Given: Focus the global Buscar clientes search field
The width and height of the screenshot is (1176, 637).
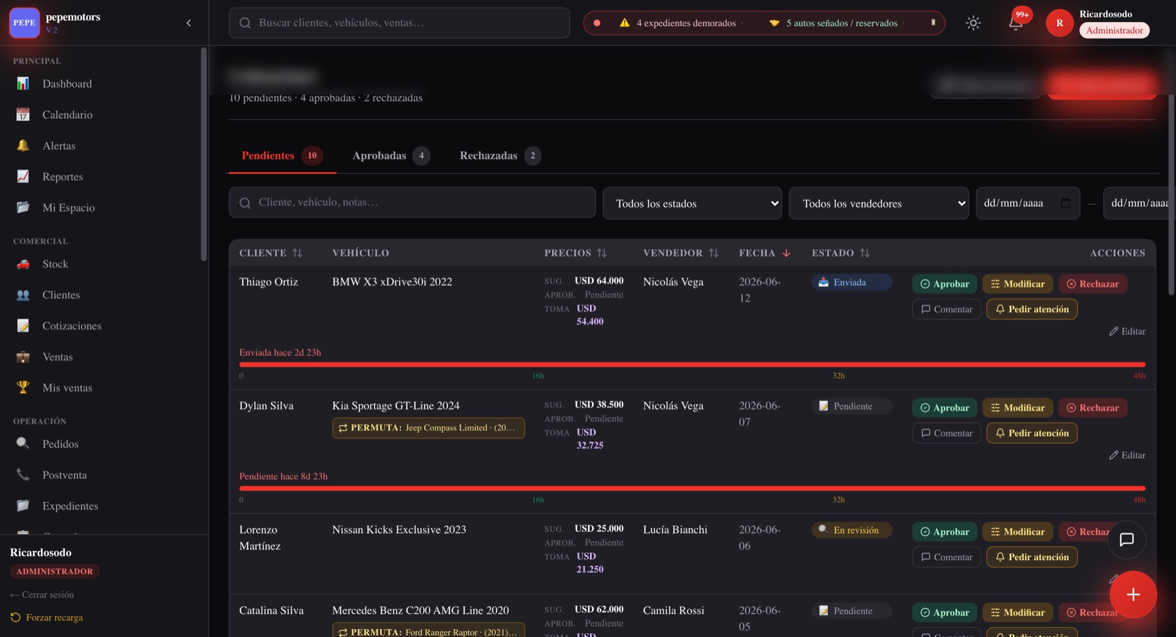Looking at the screenshot, I should 399,23.
